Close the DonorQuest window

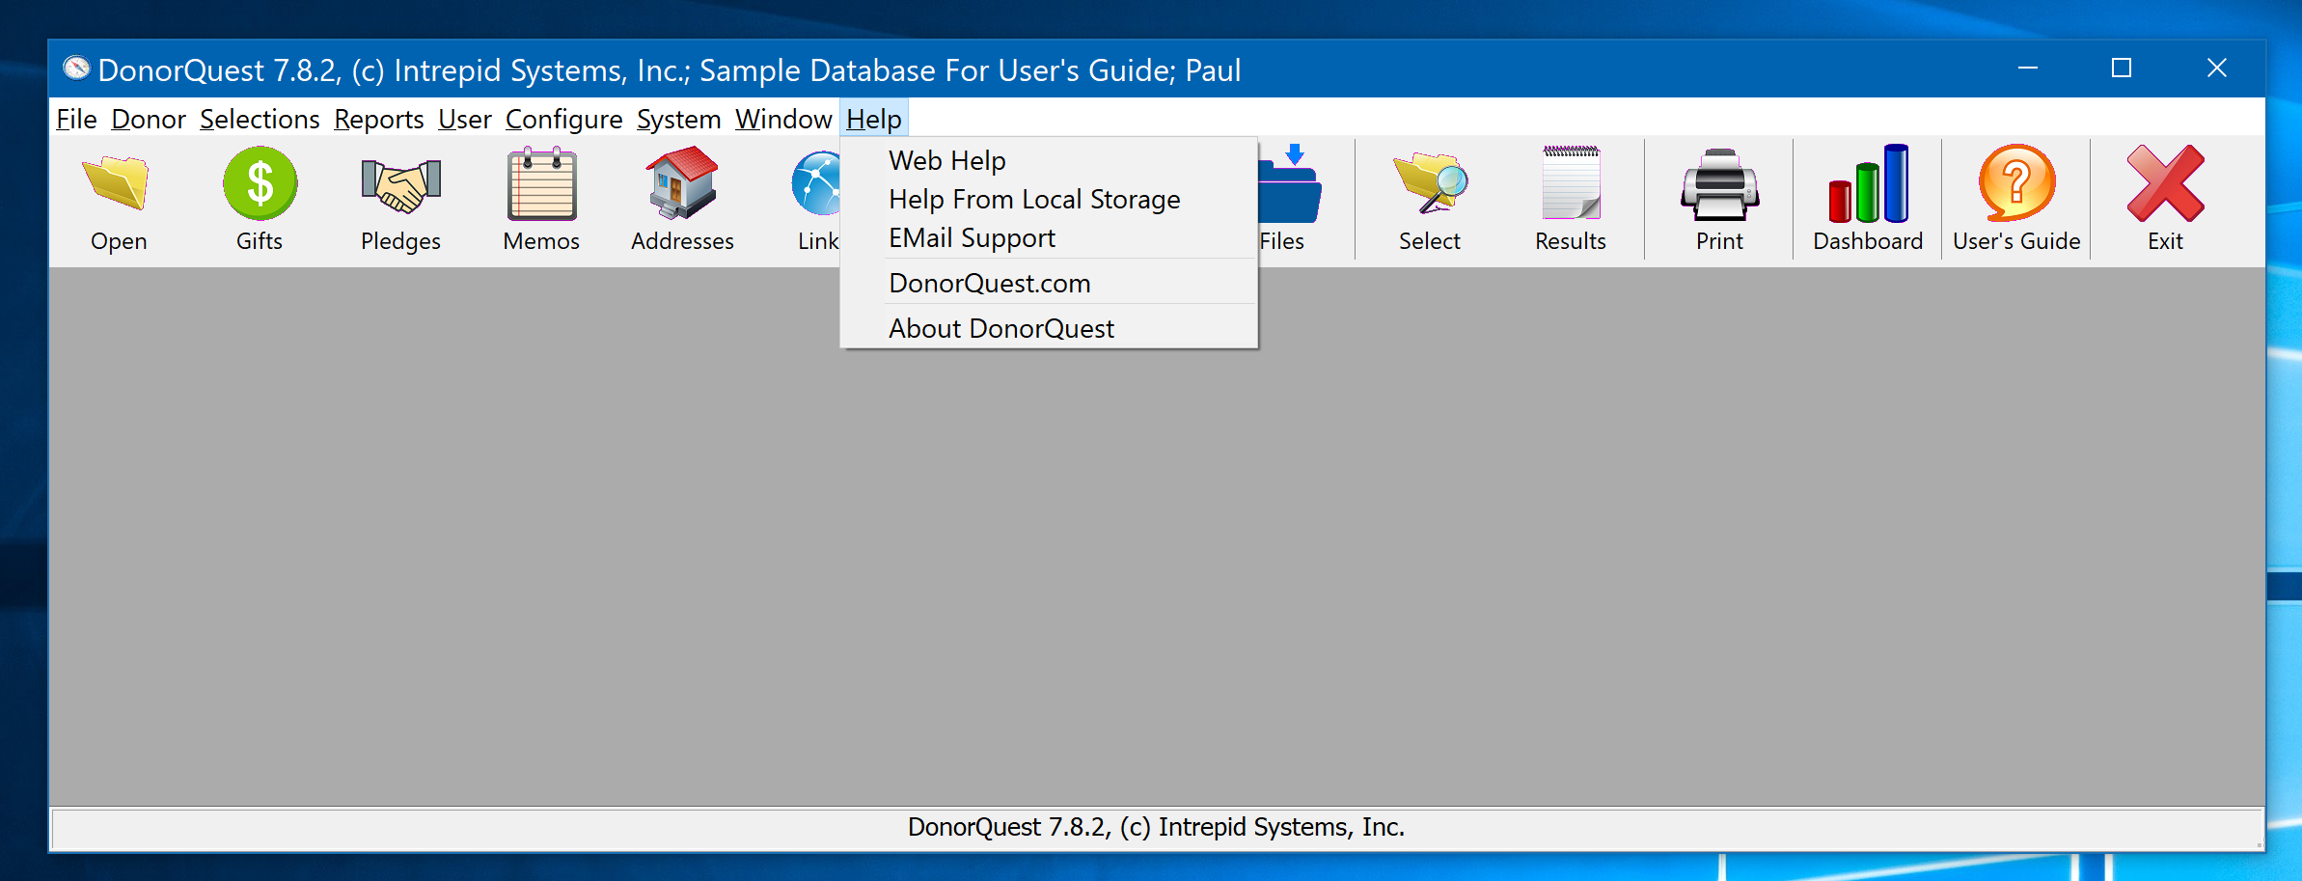pos(2216,69)
